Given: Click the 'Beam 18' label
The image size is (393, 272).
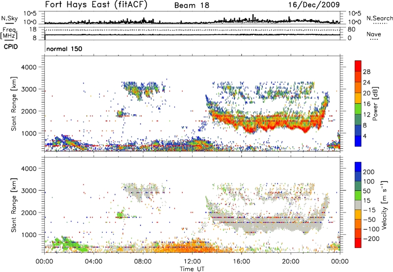Looking at the screenshot, I should [x=192, y=5].
